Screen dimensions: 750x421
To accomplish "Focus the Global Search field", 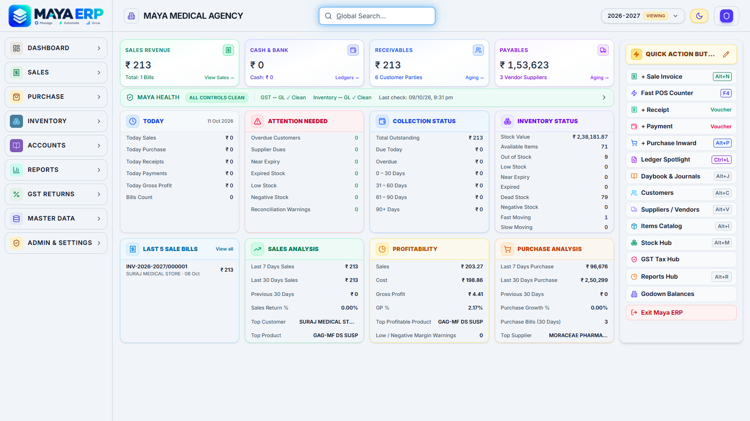I will 377,16.
